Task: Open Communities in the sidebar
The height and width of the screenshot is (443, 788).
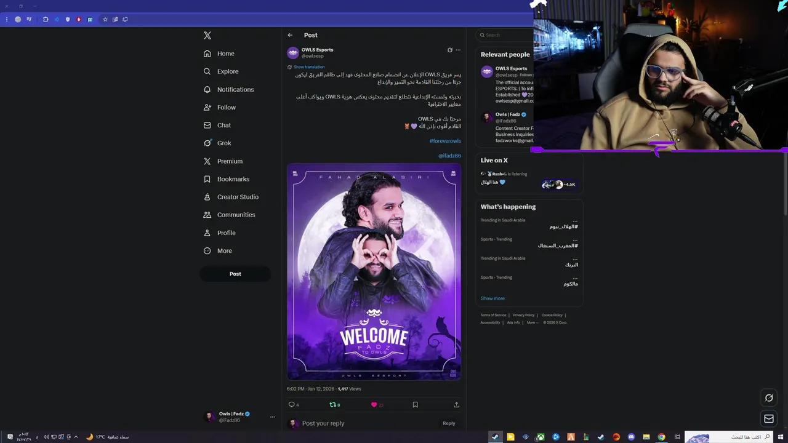Action: click(229, 215)
